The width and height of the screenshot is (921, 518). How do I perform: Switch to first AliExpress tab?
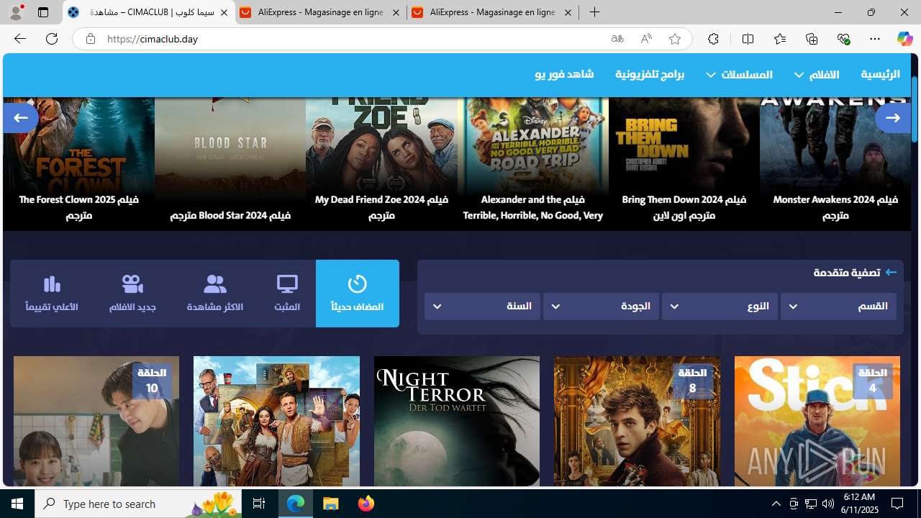pos(320,12)
